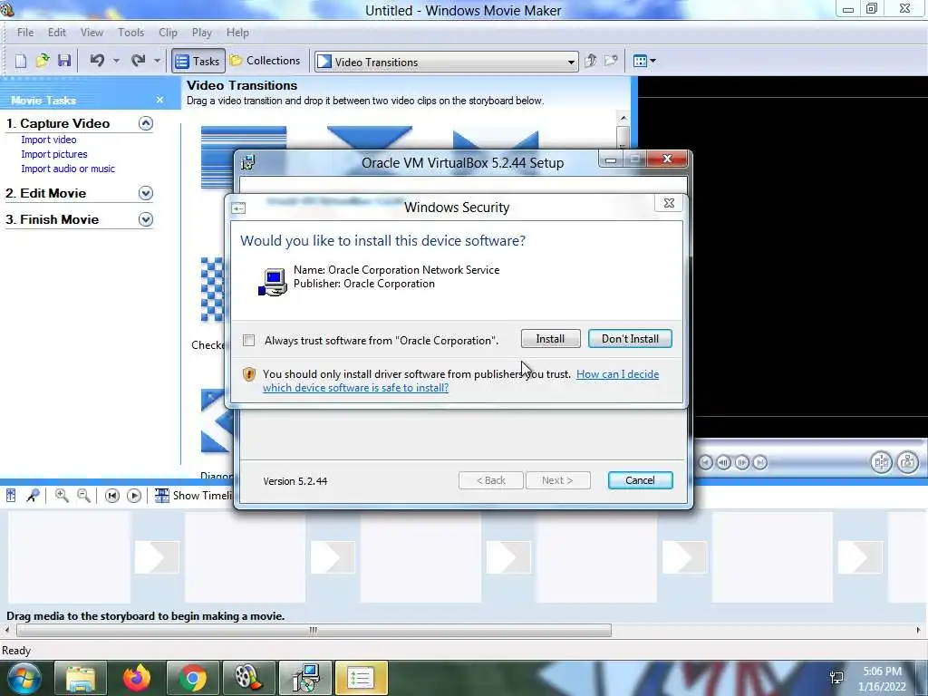928x696 pixels.
Task: Click the storyboard horizontal scrollbar thumb
Action: [x=314, y=631]
